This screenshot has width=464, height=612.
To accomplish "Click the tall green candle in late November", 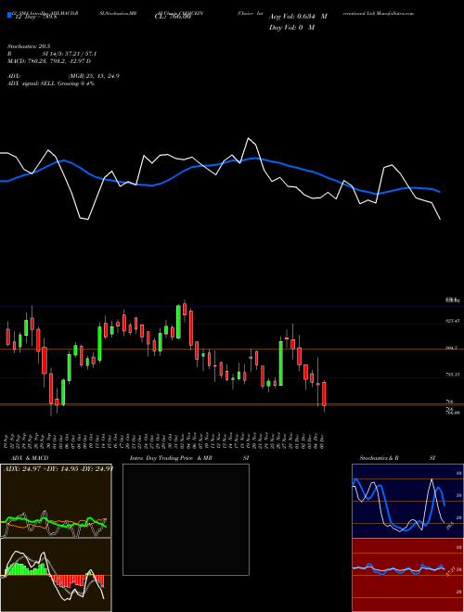I will coord(281,363).
